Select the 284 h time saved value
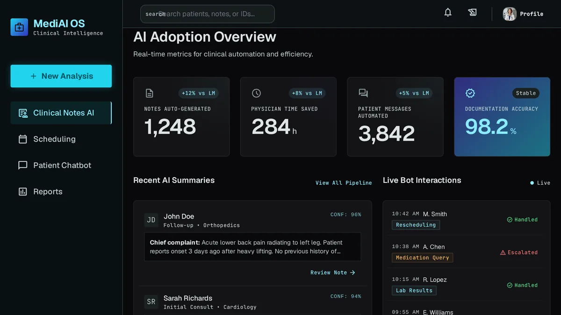 [x=274, y=127]
